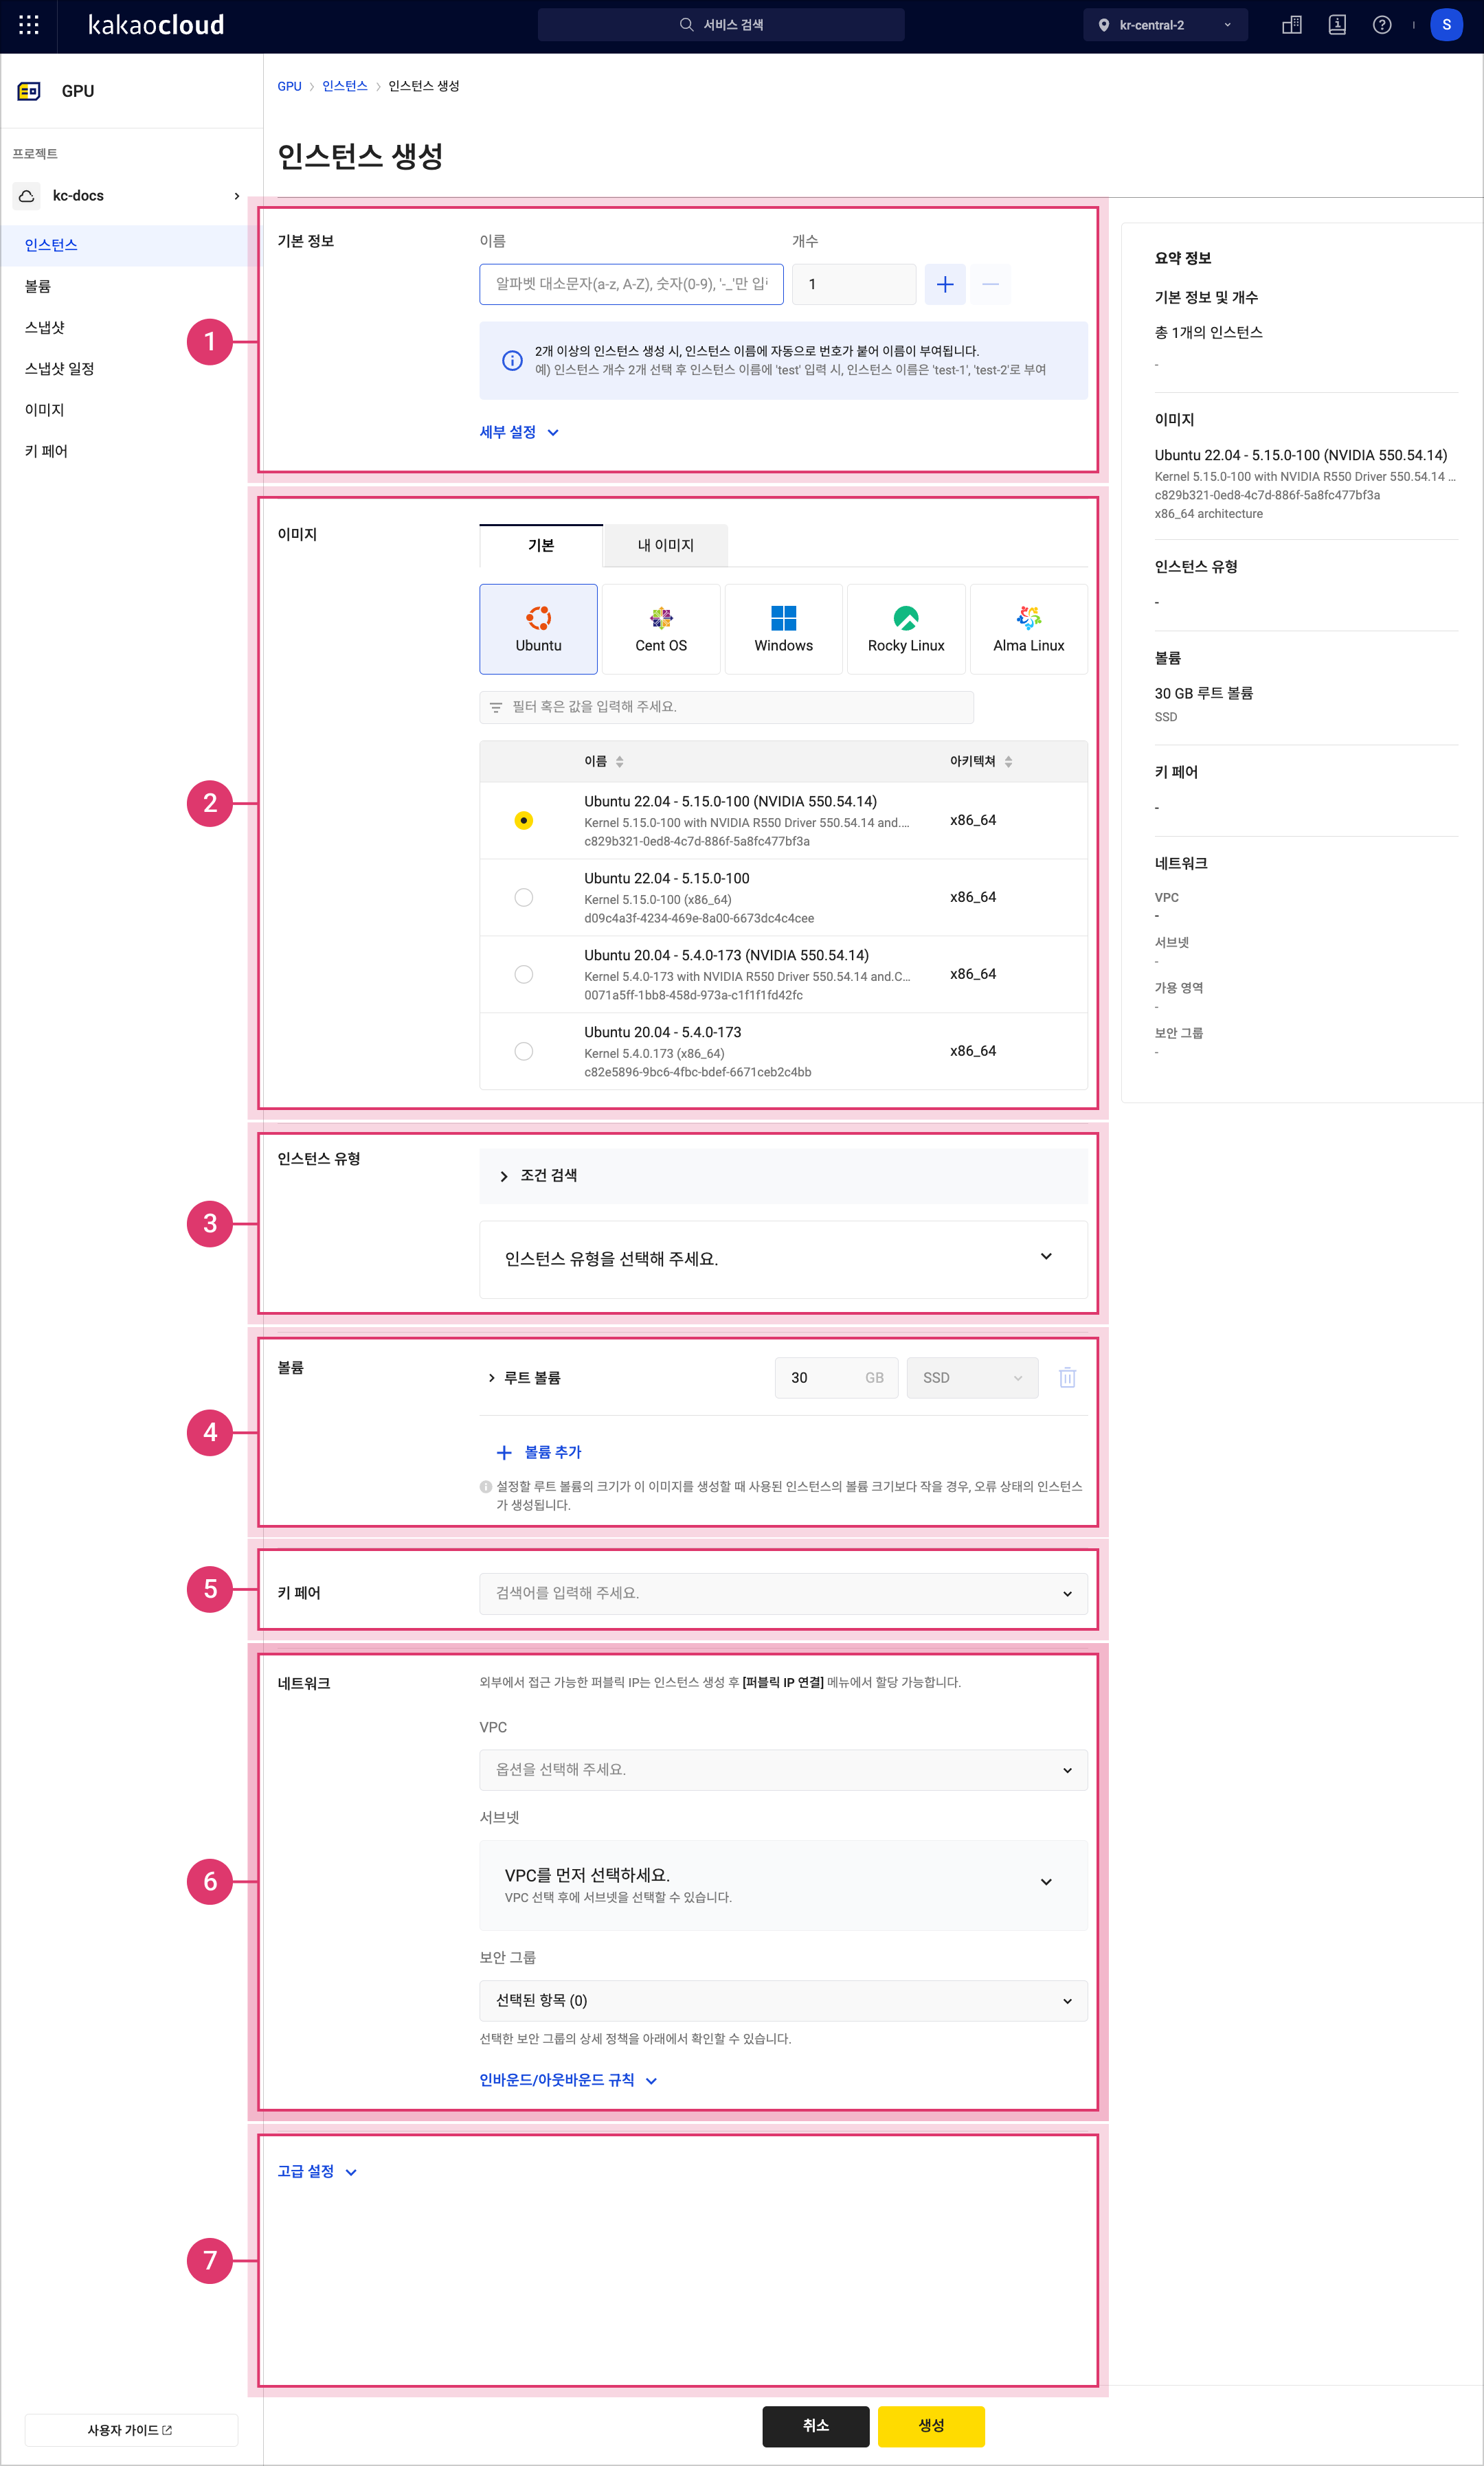Open the account info badge icon
Screen dimensions: 1484x2466
click(1336, 25)
